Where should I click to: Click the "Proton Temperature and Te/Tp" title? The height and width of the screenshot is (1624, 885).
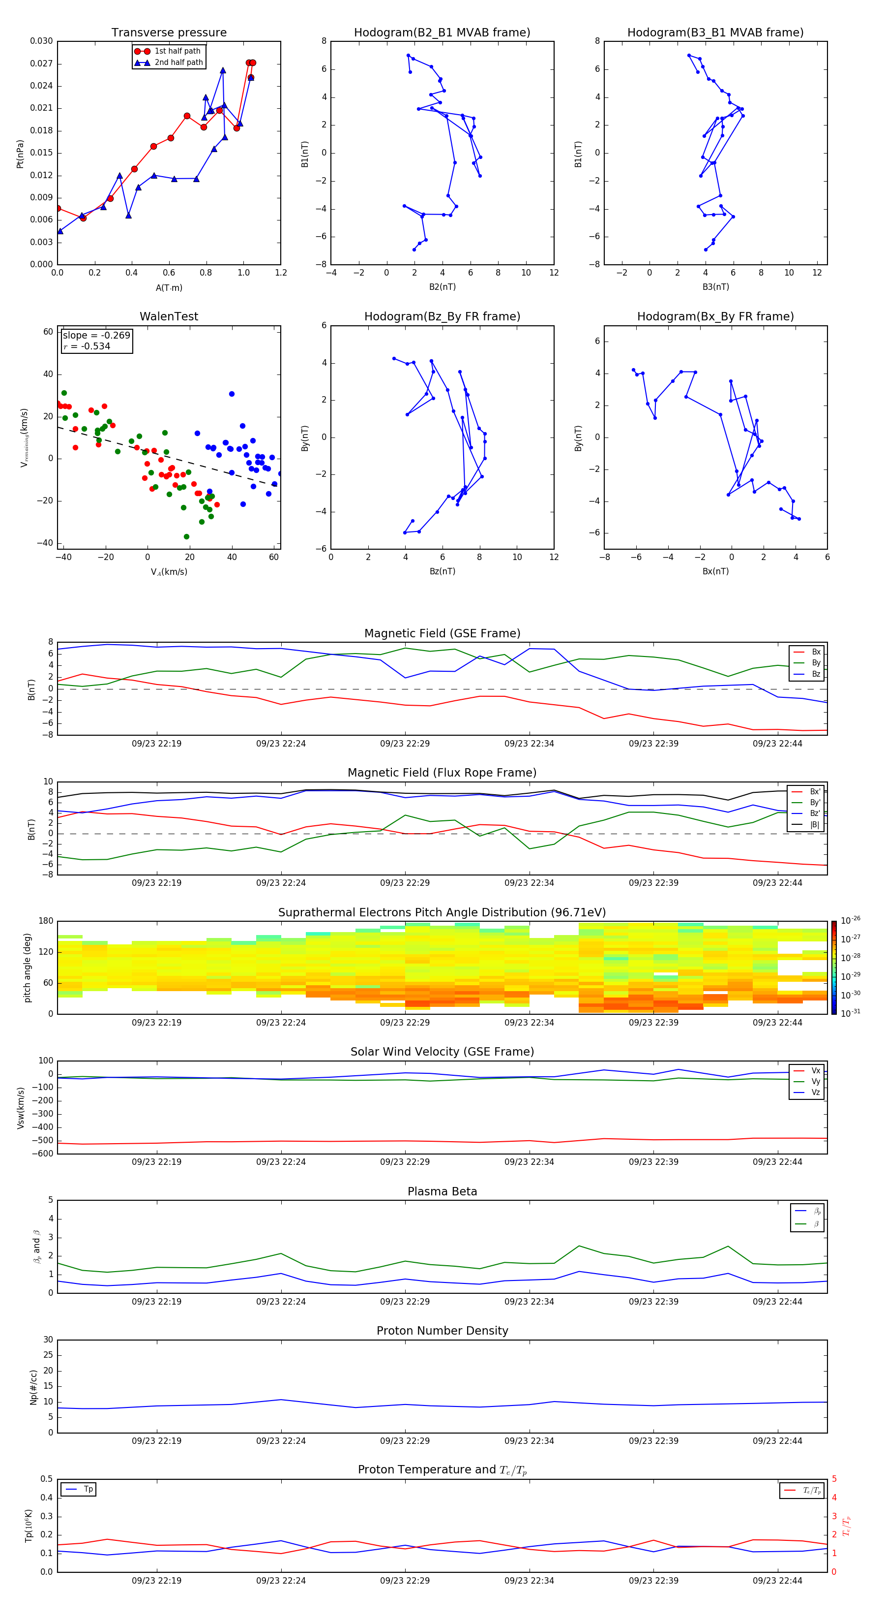442,1470
